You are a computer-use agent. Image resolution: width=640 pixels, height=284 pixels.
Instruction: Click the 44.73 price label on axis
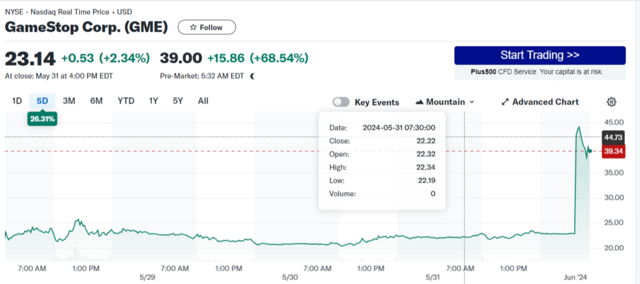coord(612,137)
